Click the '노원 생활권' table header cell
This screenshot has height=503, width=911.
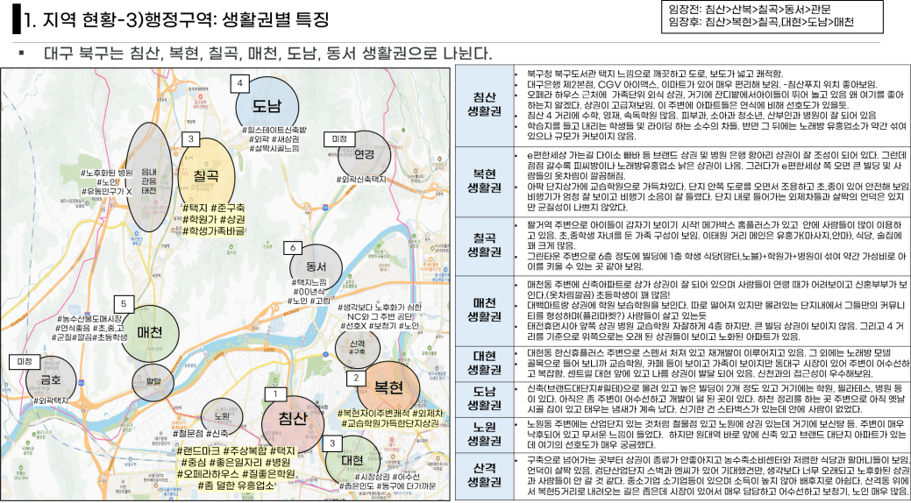point(485,435)
